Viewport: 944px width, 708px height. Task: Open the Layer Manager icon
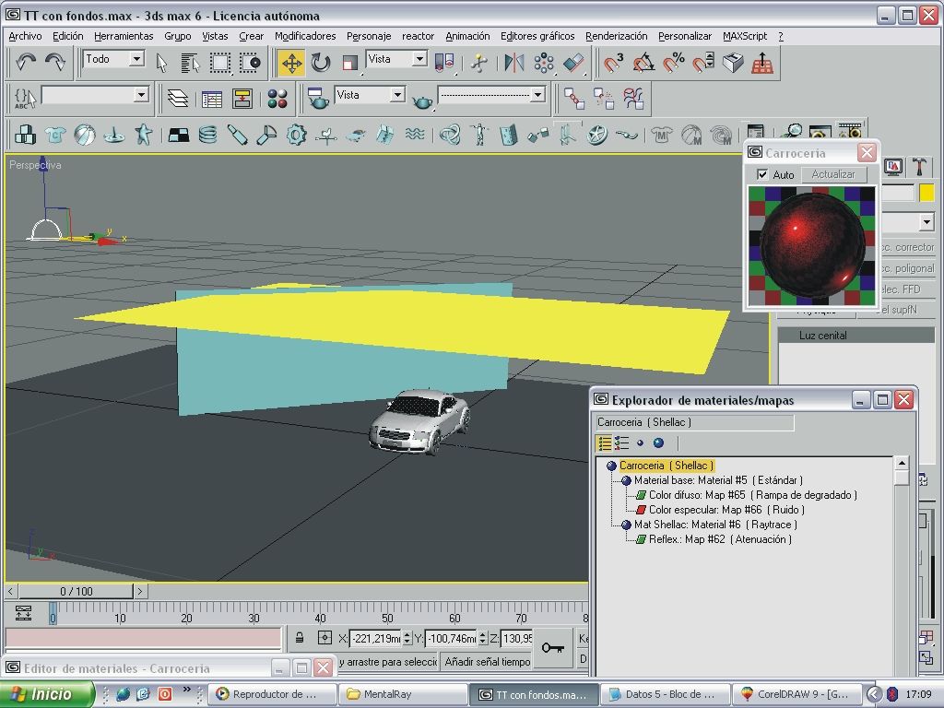tap(178, 99)
